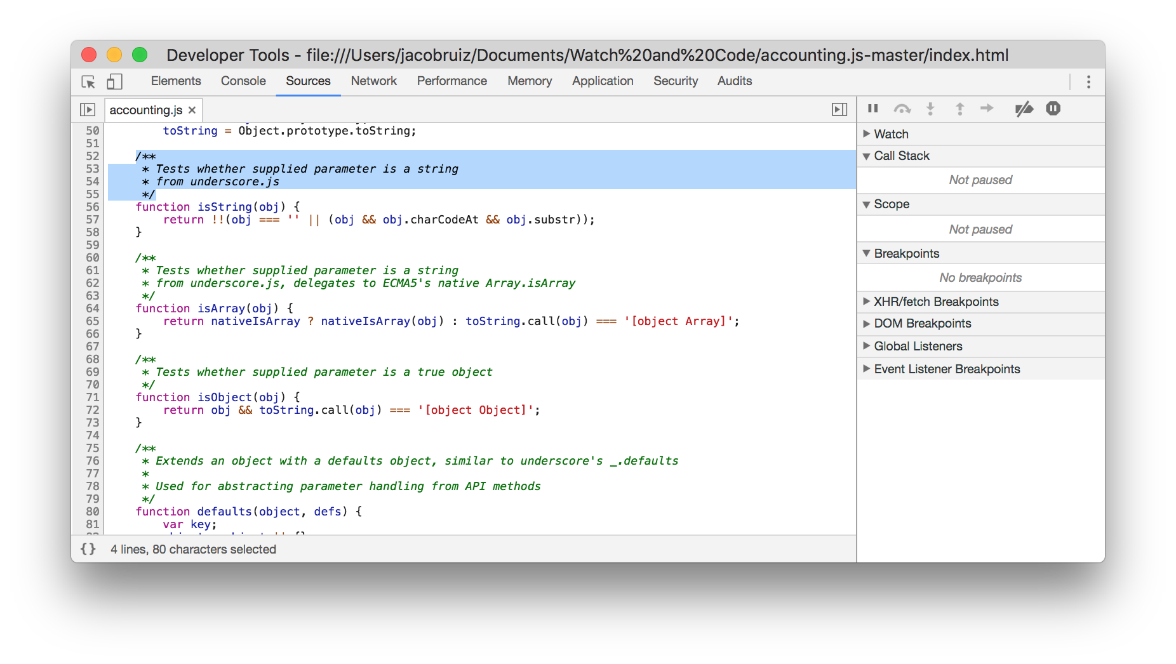Expand Global Listeners section

(980, 347)
